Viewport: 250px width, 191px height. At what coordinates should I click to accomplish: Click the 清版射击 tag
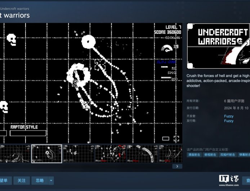pyautogui.click(x=194, y=155)
